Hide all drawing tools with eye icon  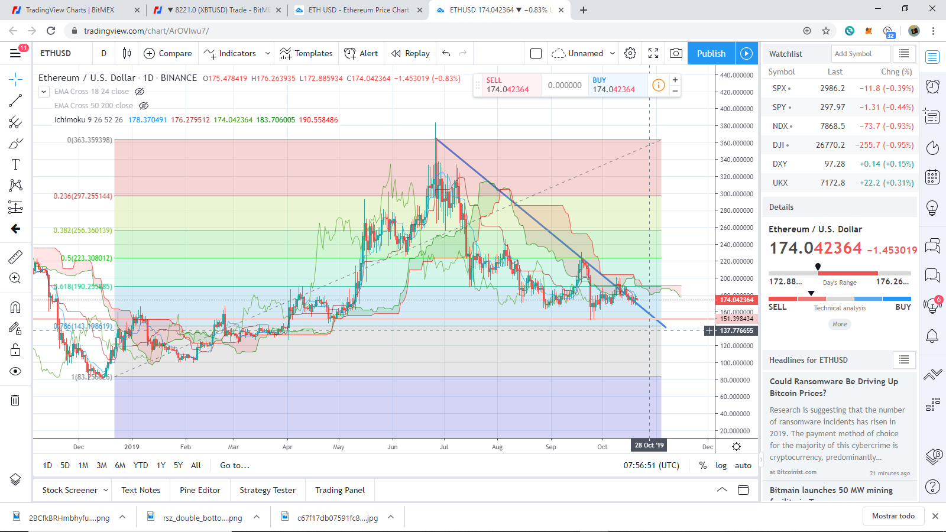[x=15, y=371]
